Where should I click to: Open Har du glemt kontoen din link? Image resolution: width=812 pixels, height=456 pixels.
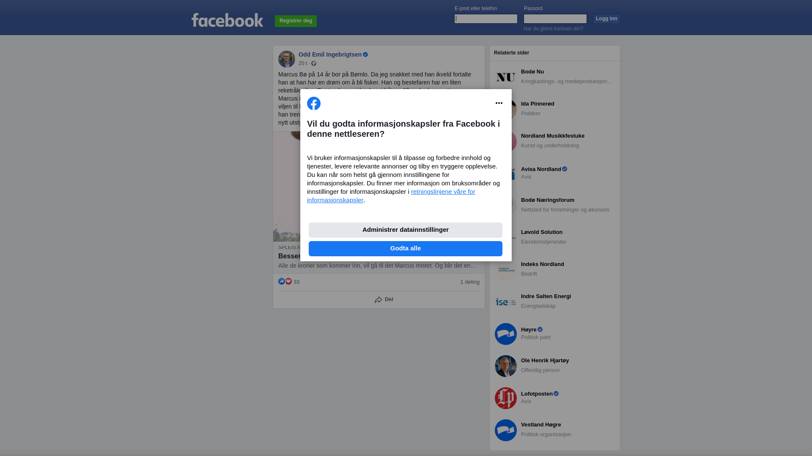click(x=553, y=29)
